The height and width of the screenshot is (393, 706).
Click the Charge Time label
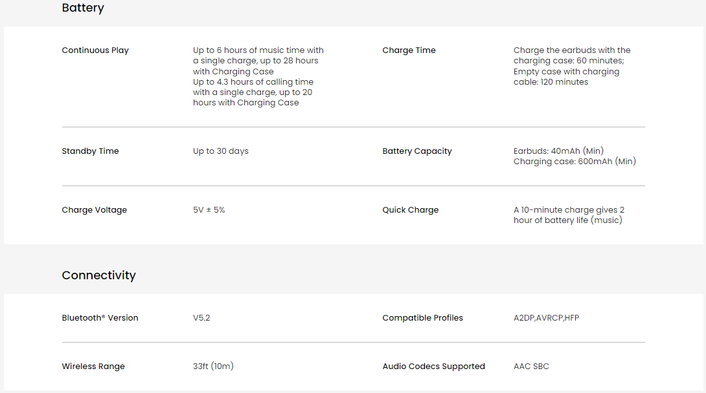click(409, 50)
